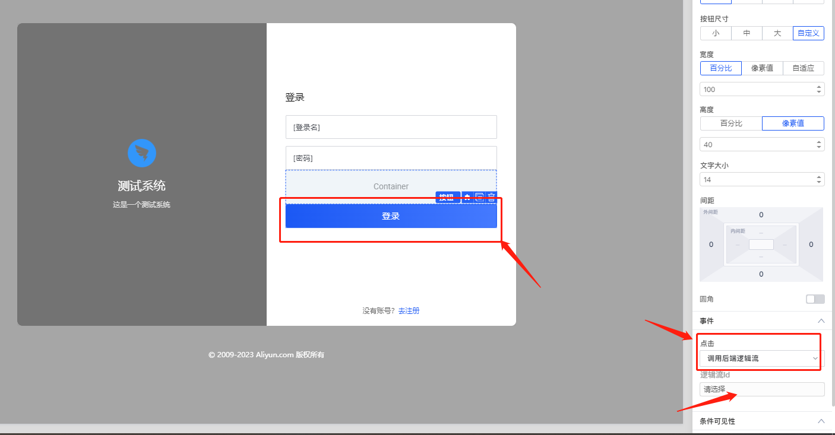This screenshot has width=835, height=435.
Task: Click the 事件 section header text
Action: tap(707, 320)
